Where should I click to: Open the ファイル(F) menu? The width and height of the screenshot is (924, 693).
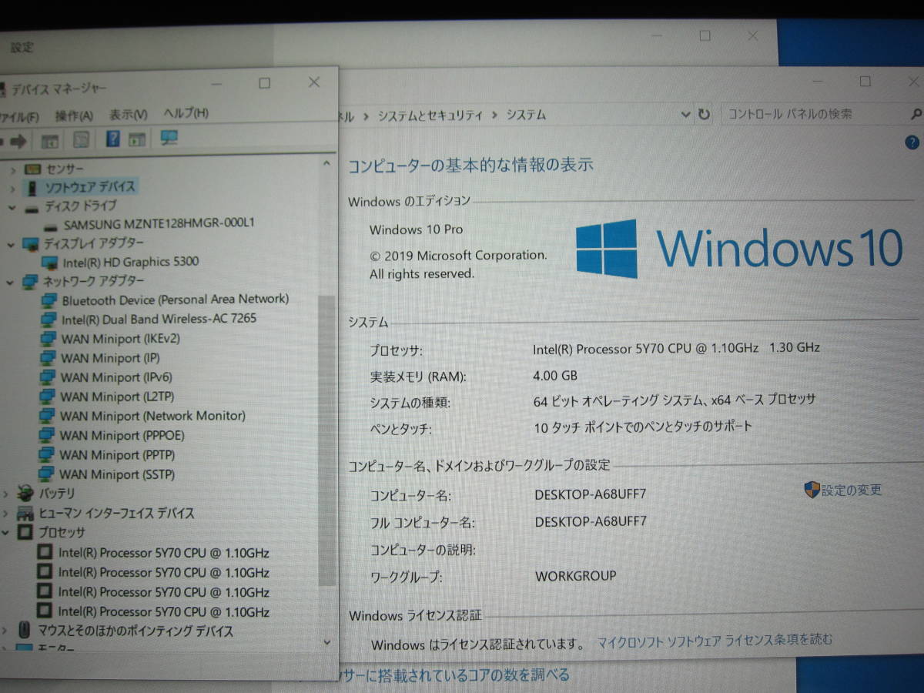pyautogui.click(x=19, y=117)
